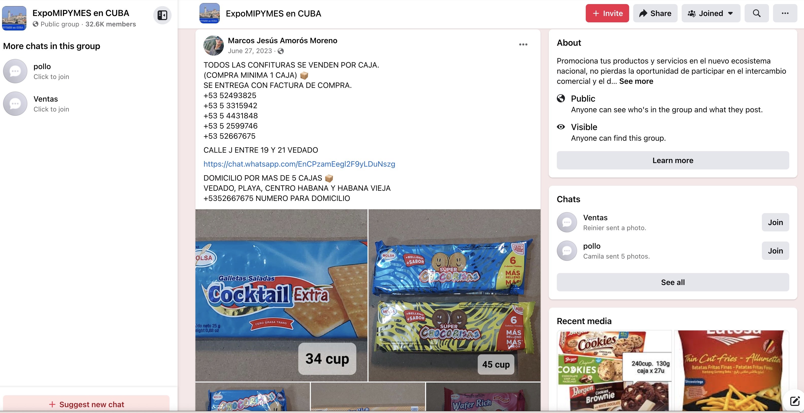Screen dimensions: 804x413
Task: Join the pollo chat
Action: [775, 250]
